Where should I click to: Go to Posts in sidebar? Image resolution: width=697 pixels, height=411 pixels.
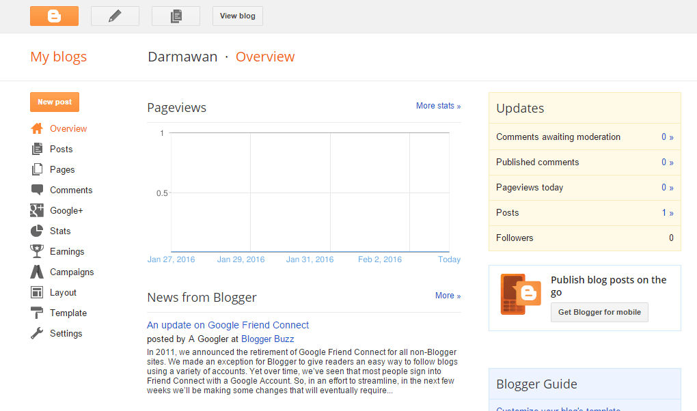point(61,149)
